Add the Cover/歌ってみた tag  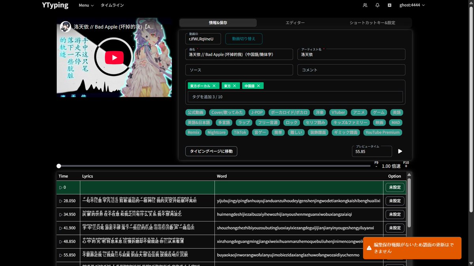tap(227, 112)
